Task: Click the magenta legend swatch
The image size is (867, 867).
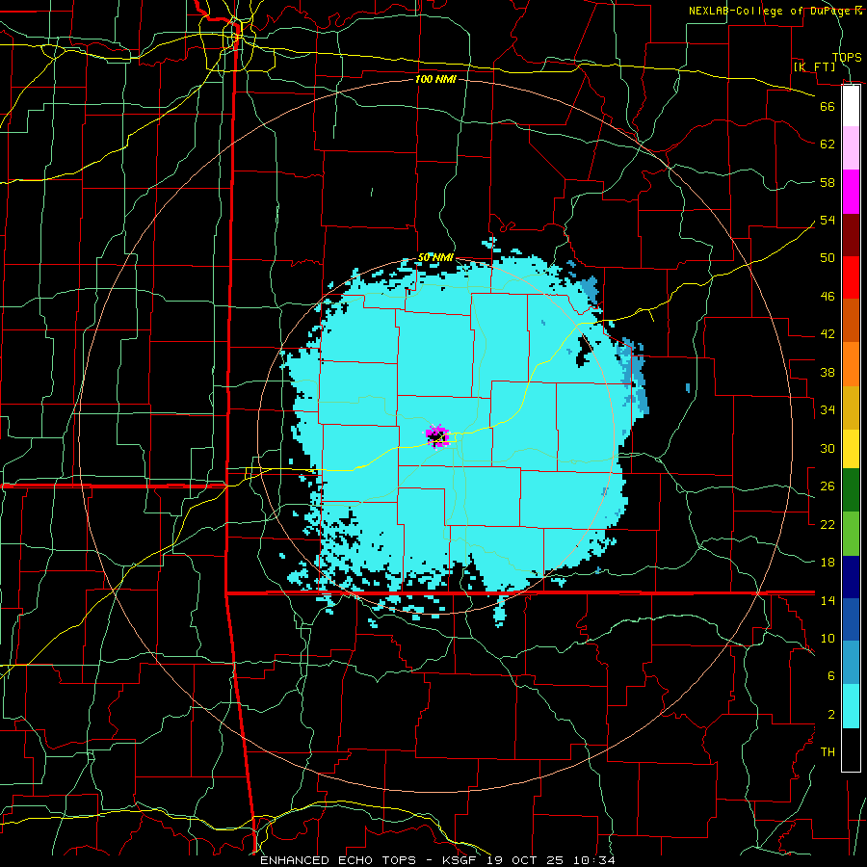Action: point(851,192)
